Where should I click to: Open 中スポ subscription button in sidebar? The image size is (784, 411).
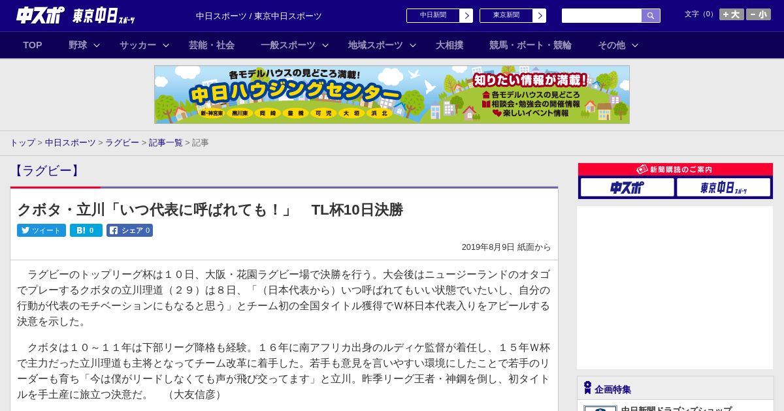627,187
